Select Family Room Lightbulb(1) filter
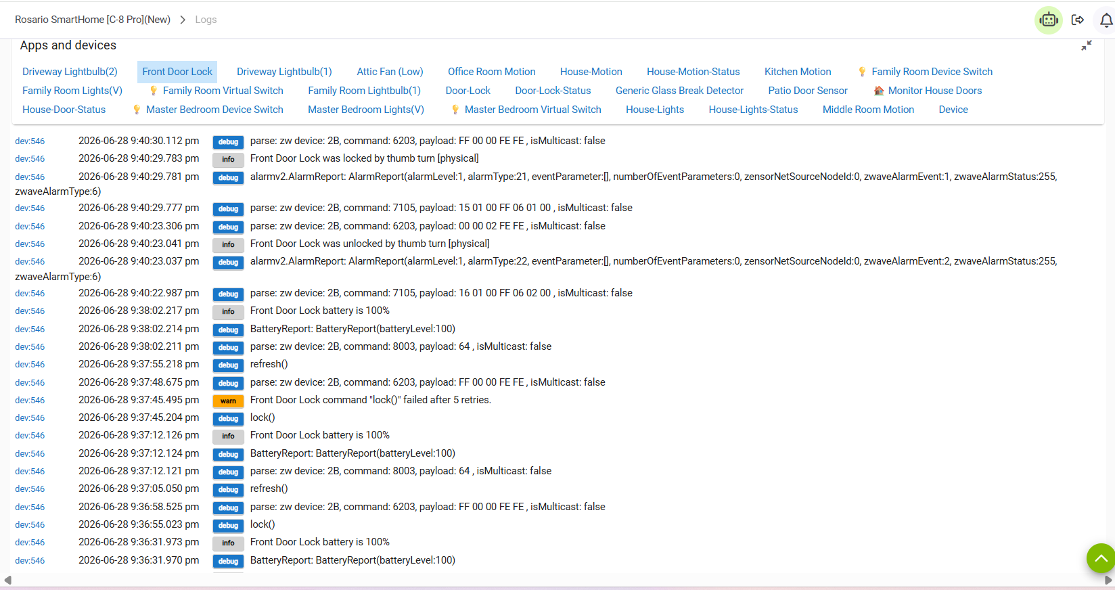 tap(364, 91)
